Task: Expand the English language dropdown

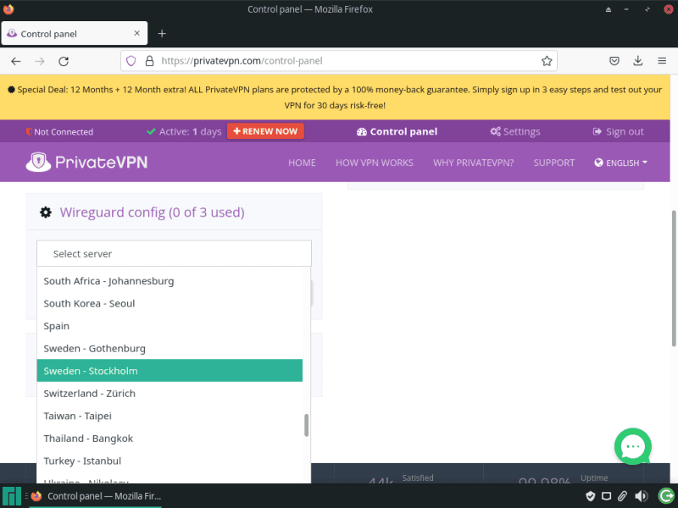Action: (621, 163)
